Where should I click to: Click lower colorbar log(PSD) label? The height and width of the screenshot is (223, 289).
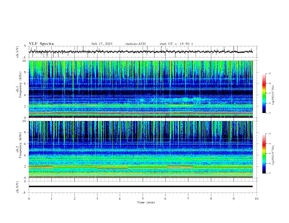[273, 155]
